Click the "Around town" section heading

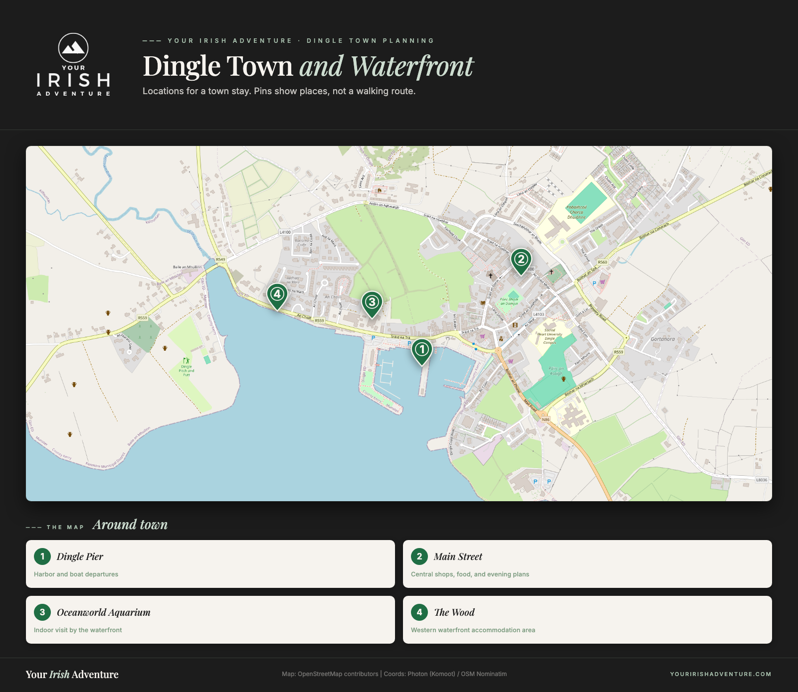click(130, 525)
